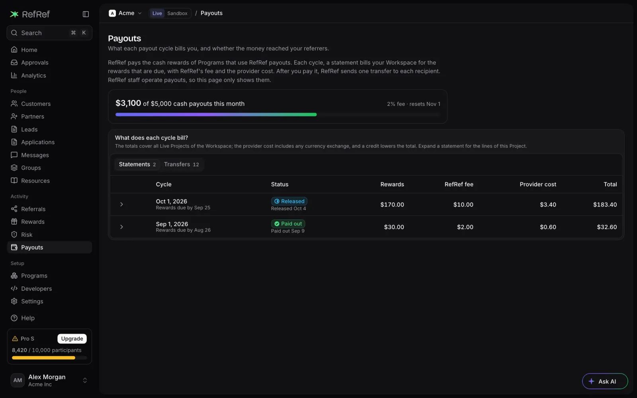
Task: Click the cash payouts progress bar
Action: click(278, 115)
